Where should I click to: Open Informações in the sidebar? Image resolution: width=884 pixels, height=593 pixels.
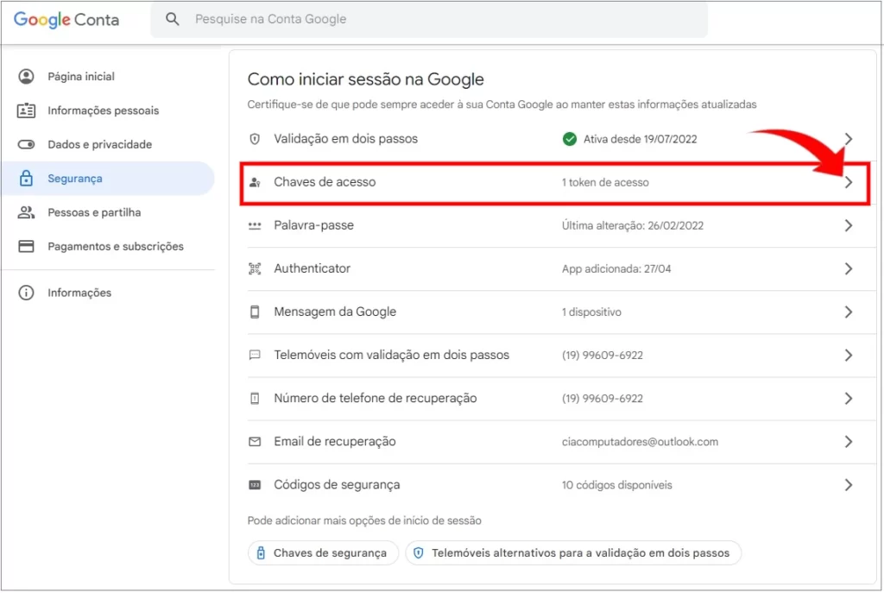coord(79,293)
